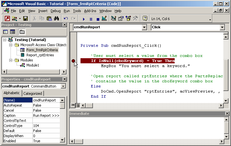Open the Tools menu
This screenshot has height=146, width=231.
[77, 11]
